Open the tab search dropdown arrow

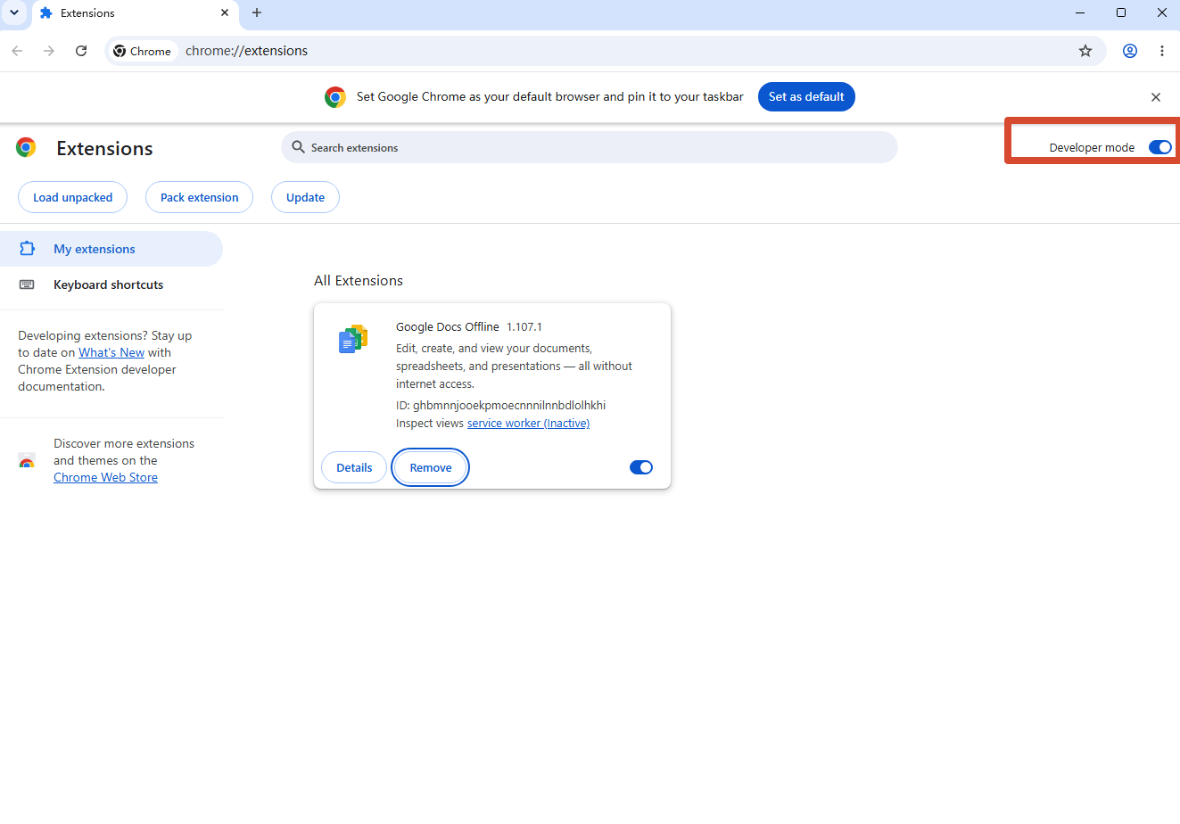click(x=14, y=12)
